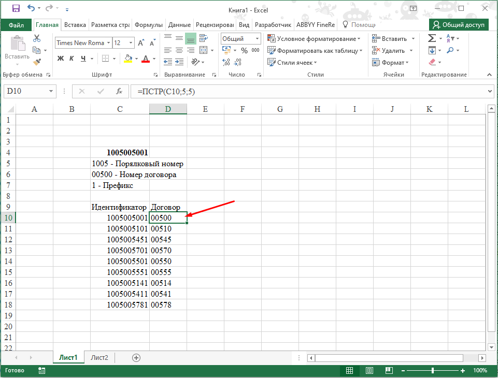Switch to the Вставка ribbon tab
The height and width of the screenshot is (378, 498).
[x=75, y=25]
